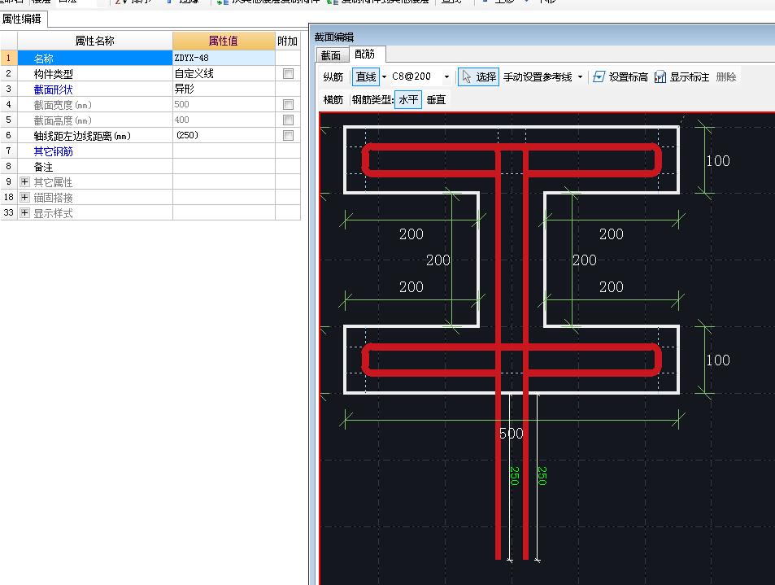Screen dimensions: 775x585
Task: Switch to the 配筋 tab
Action: [x=365, y=55]
